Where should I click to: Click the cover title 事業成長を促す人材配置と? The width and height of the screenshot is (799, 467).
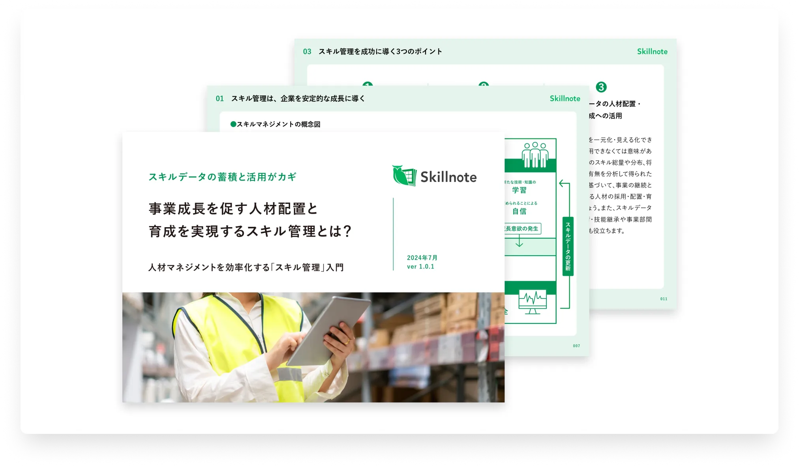pyautogui.click(x=233, y=209)
